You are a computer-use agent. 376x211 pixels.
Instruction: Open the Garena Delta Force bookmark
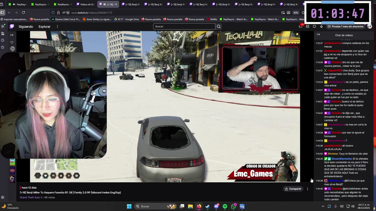[x=66, y=19]
